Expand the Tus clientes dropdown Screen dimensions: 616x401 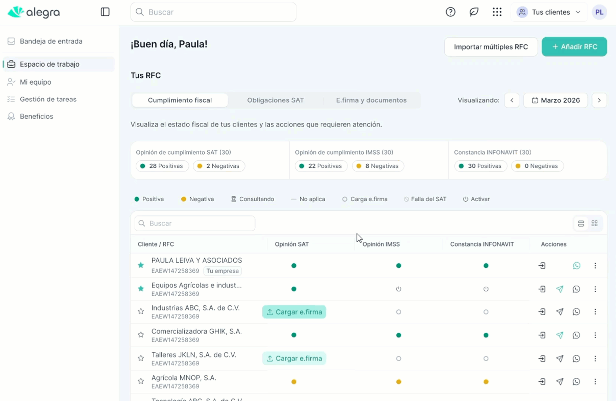coord(549,12)
